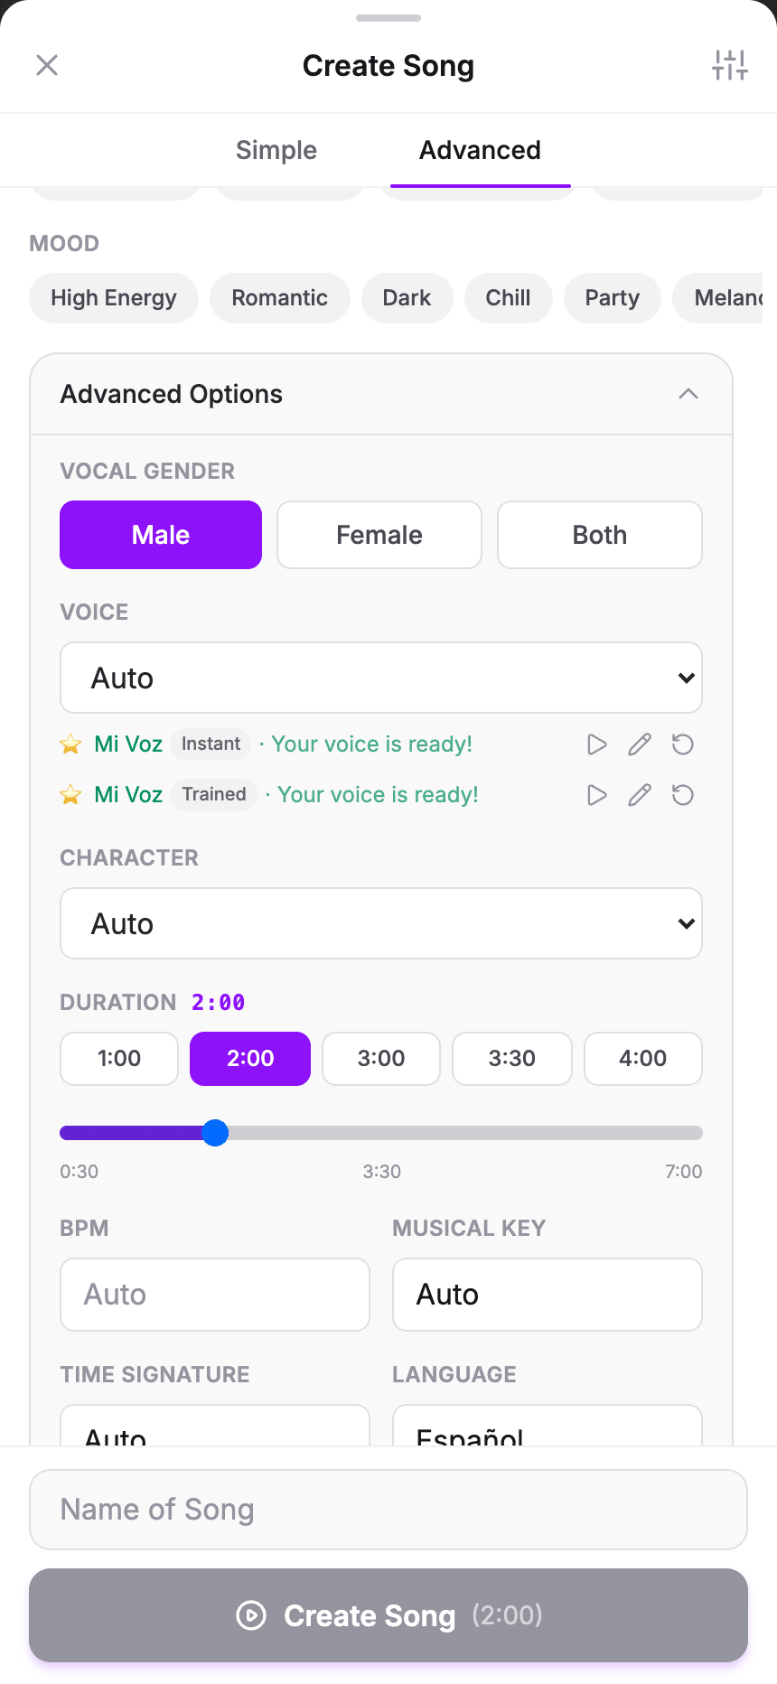Click the duration slider handle
The width and height of the screenshot is (777, 1684).
pyautogui.click(x=215, y=1133)
